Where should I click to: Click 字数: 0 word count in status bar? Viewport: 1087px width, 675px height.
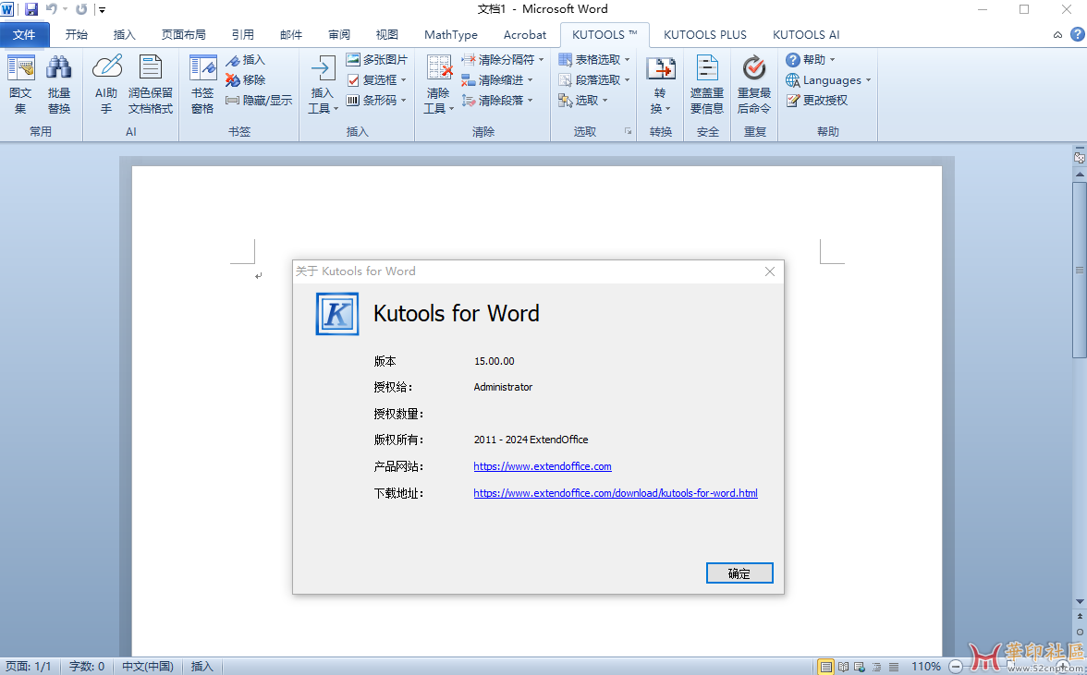point(87,667)
